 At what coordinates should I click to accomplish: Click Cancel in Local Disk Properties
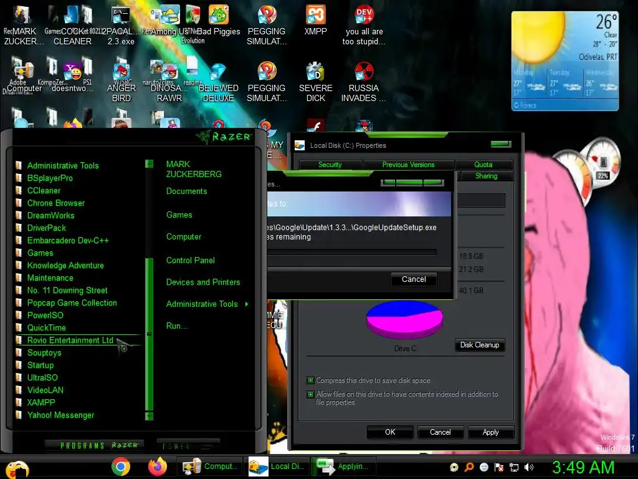click(x=440, y=432)
